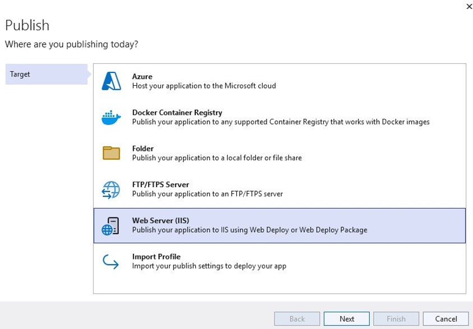The width and height of the screenshot is (473, 329).
Task: Pick the Docker Container Registry title
Action: [x=177, y=113]
